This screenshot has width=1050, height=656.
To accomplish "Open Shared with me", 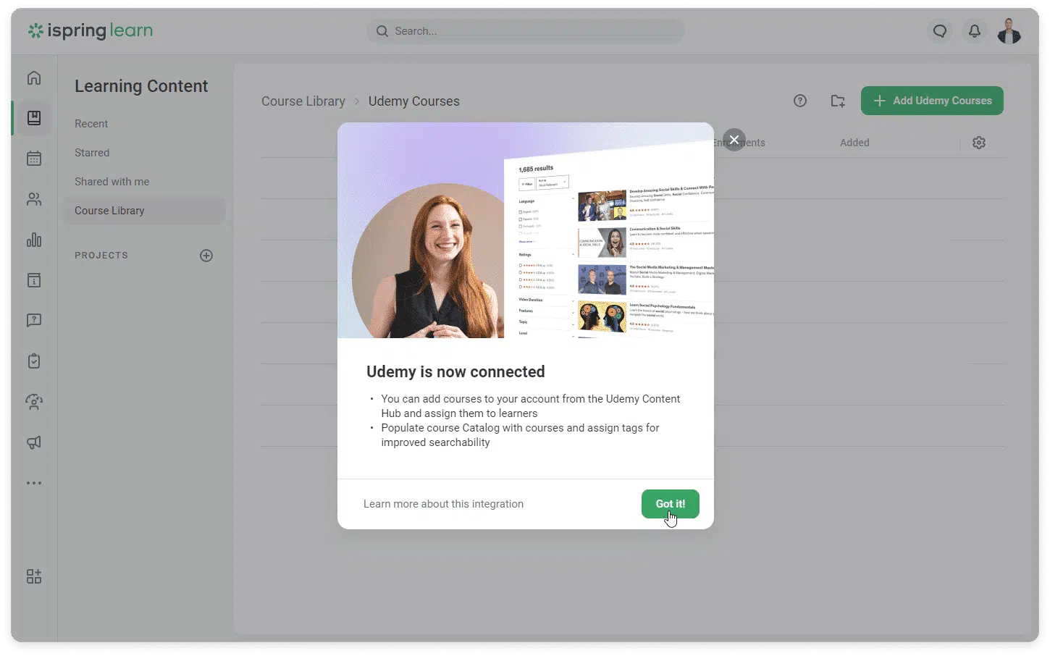I will click(x=112, y=182).
